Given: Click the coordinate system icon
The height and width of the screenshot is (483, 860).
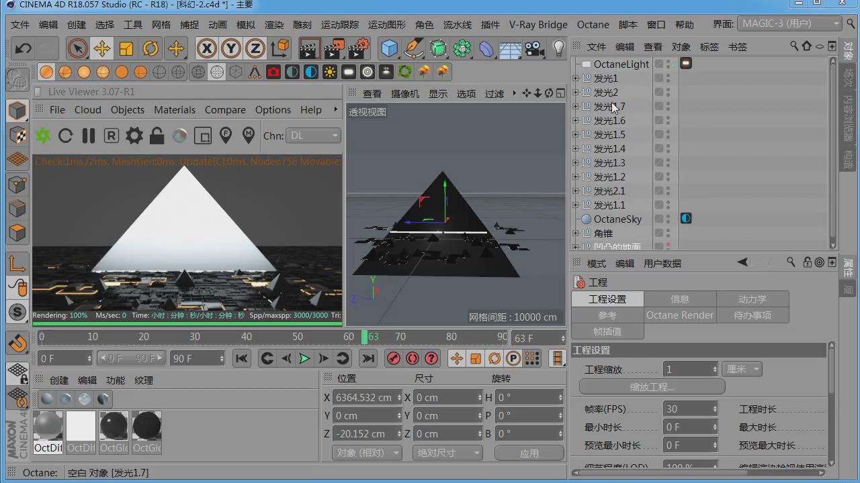Looking at the screenshot, I should pos(279,48).
